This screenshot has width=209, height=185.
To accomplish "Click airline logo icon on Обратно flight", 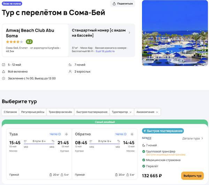I will click(132, 134).
